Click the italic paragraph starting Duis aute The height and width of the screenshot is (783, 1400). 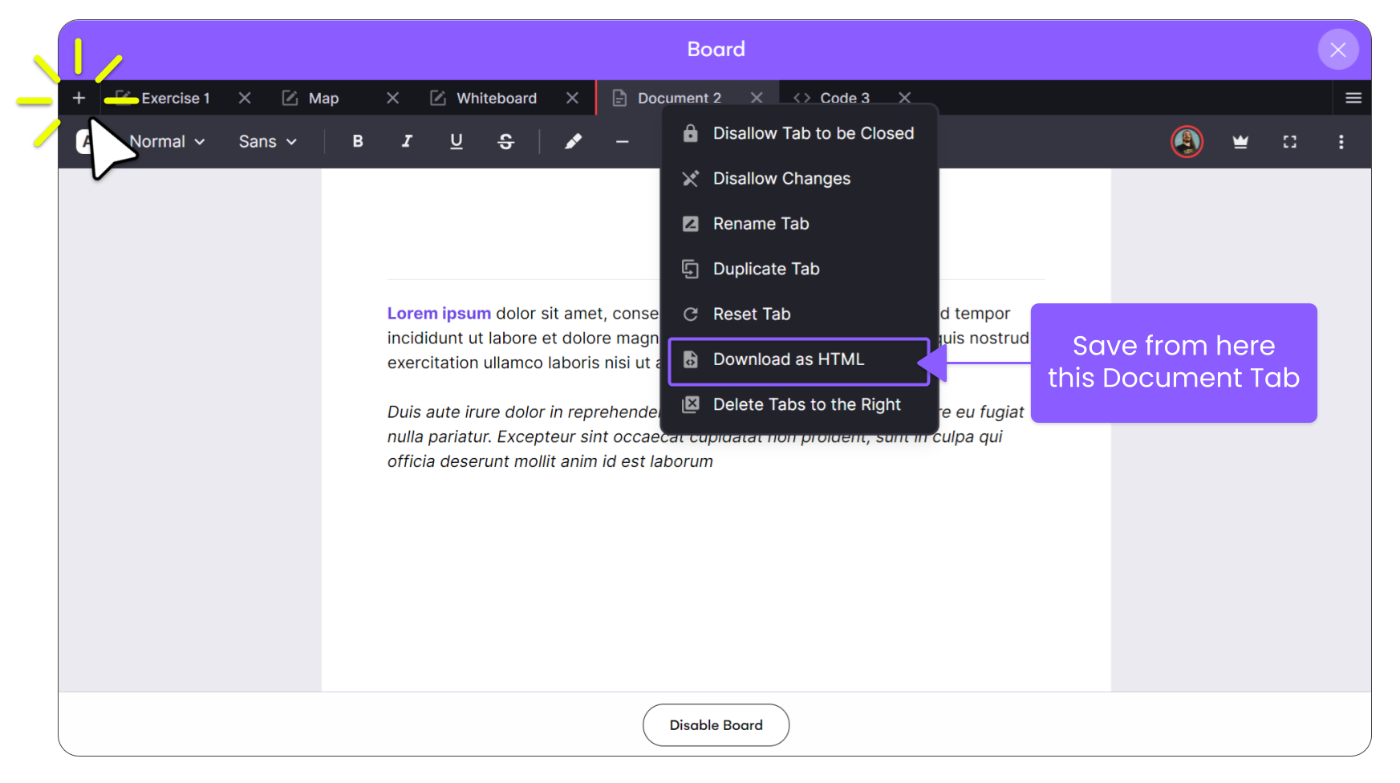[705, 436]
